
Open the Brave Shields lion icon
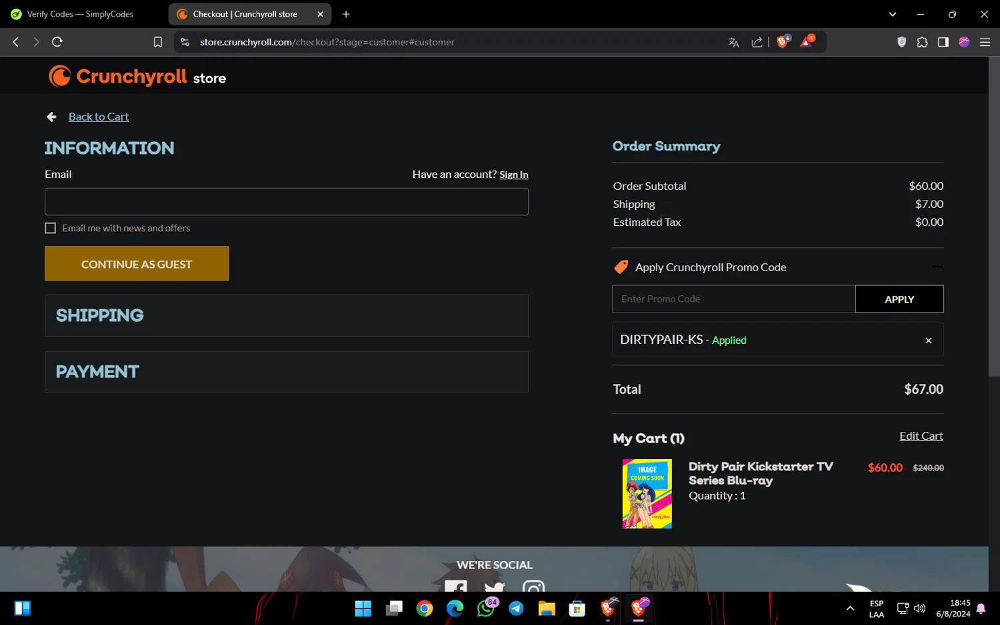click(783, 41)
